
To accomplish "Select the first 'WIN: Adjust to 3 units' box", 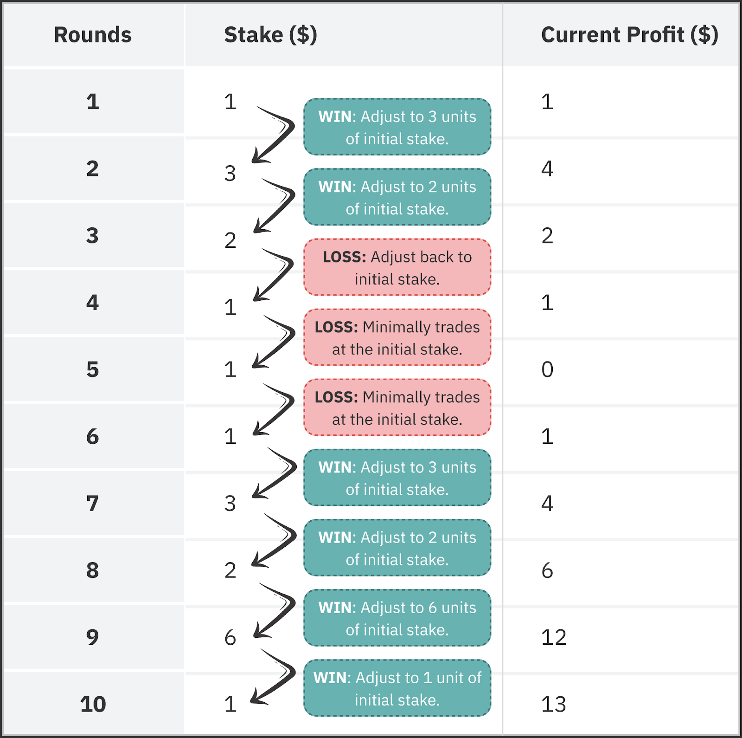I will 397,127.
